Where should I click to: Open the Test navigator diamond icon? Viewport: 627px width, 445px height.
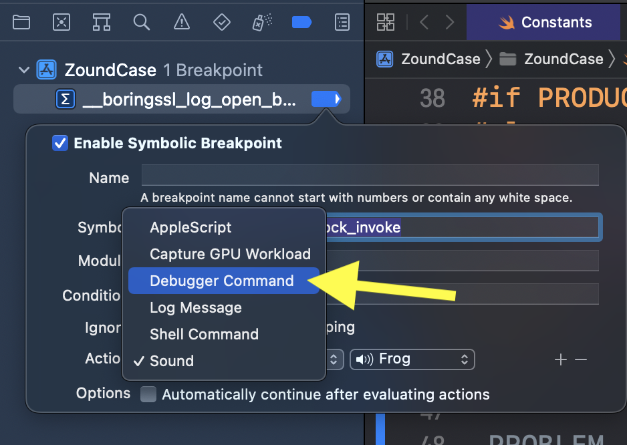point(221,22)
